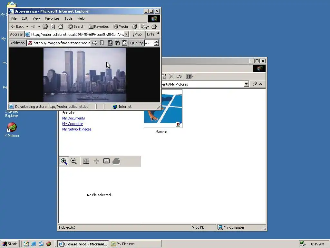Click the Print preview icon in the image pane
Screen dimensions: 330x248
point(116,161)
